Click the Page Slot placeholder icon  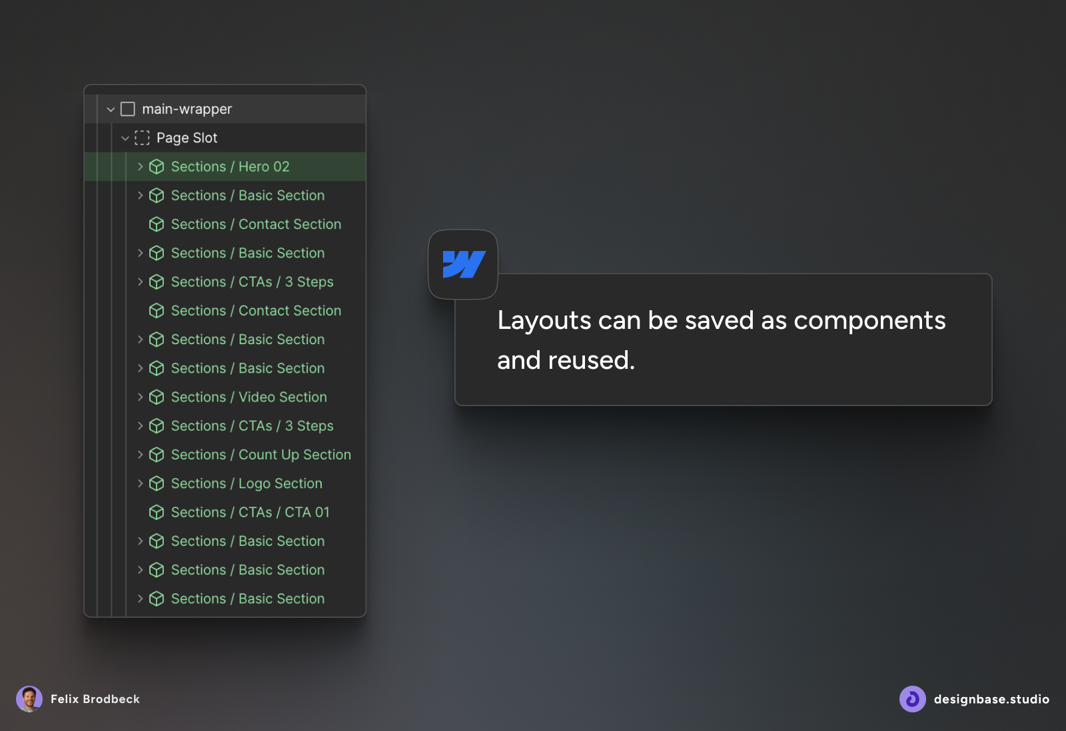click(142, 138)
